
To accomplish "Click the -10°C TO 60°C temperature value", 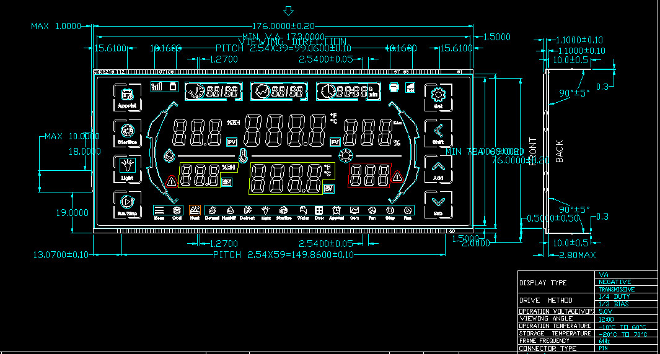I will [x=622, y=327].
